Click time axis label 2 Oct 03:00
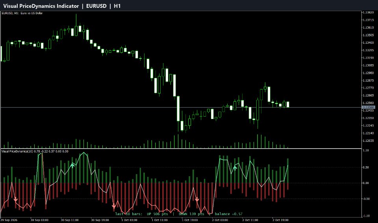 [220, 220]
